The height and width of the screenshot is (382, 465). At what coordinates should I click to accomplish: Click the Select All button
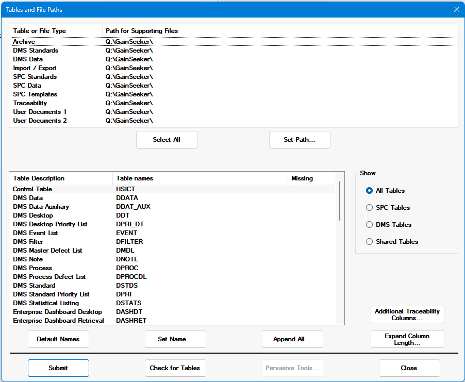pyautogui.click(x=167, y=140)
